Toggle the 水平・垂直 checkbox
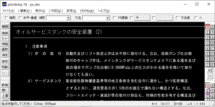215x107 pixels. click(20, 18)
